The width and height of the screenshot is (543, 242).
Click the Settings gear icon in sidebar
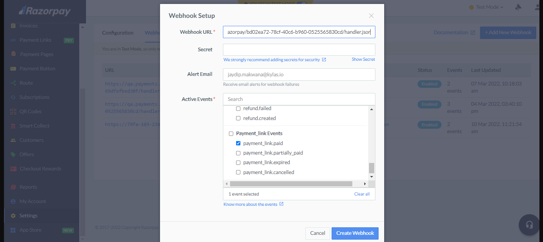pyautogui.click(x=13, y=216)
